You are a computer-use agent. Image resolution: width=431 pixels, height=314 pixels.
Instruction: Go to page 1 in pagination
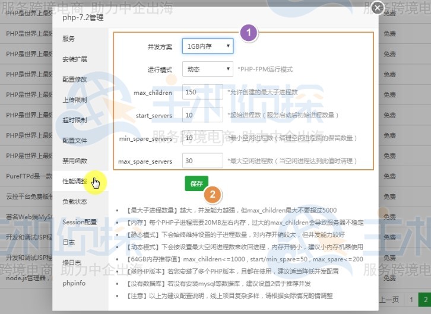click(x=410, y=300)
